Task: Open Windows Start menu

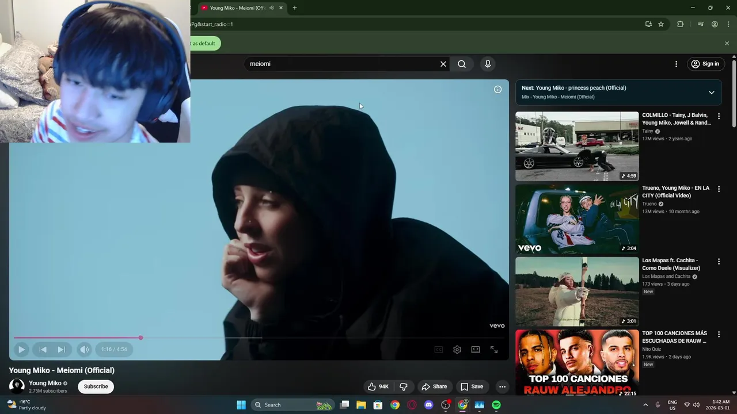Action: (x=241, y=405)
